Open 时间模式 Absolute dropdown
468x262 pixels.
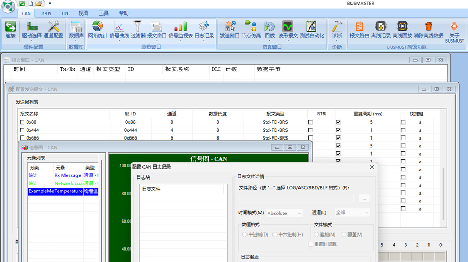[284, 213]
